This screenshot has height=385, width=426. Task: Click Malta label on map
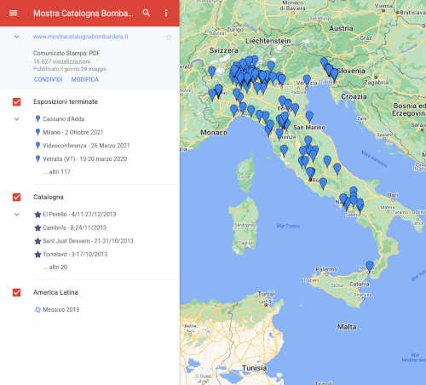tap(347, 327)
